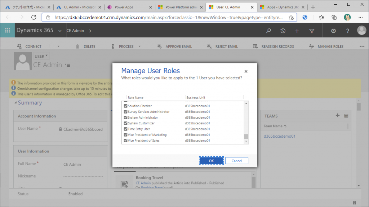369x207 pixels.
Task: Click the browser address bar
Action: click(x=168, y=17)
